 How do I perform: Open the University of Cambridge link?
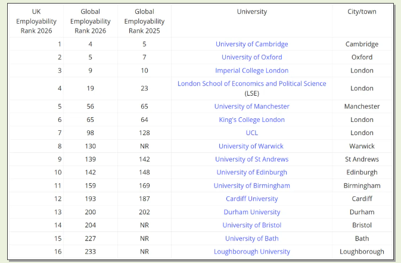click(251, 44)
